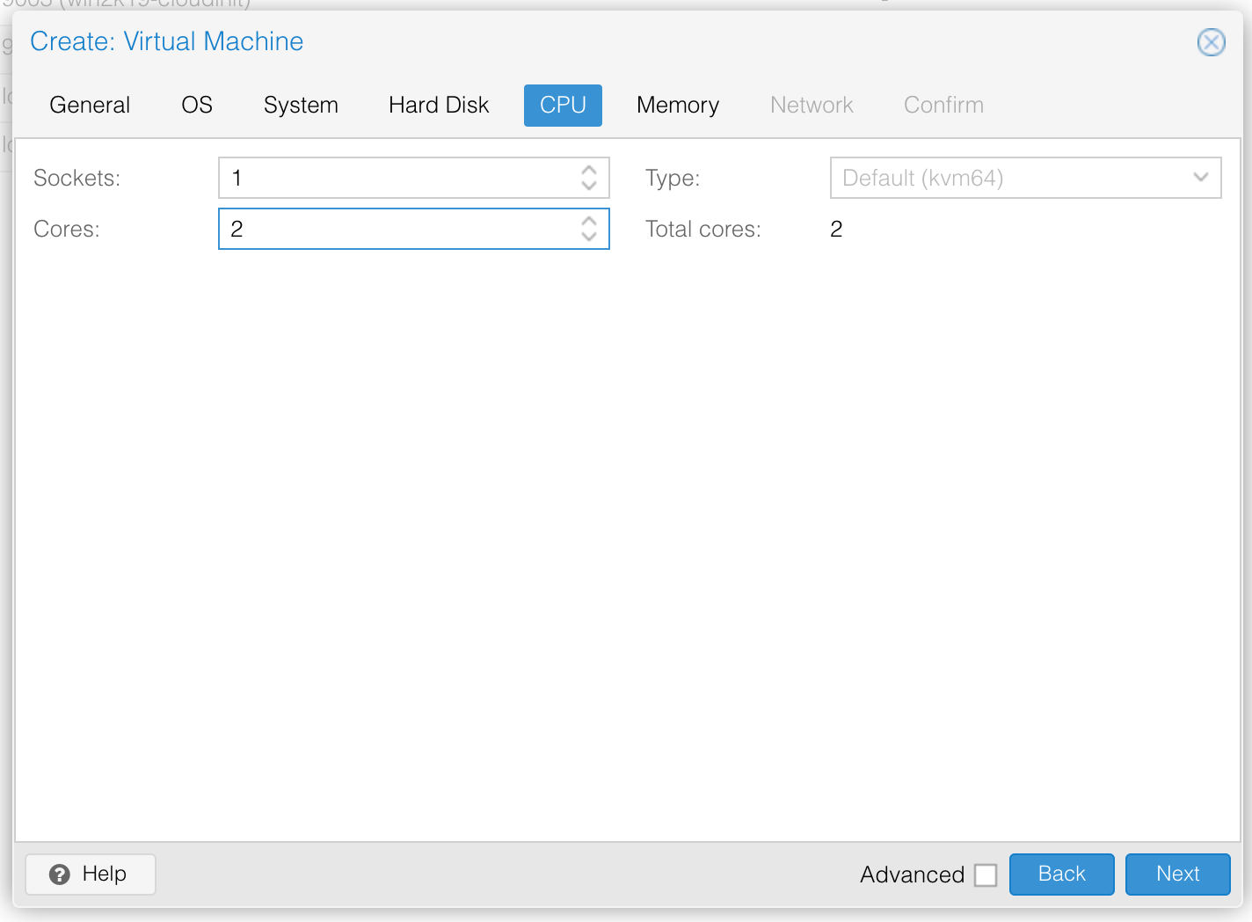
Task: Click the Confirm tab
Action: coord(943,105)
